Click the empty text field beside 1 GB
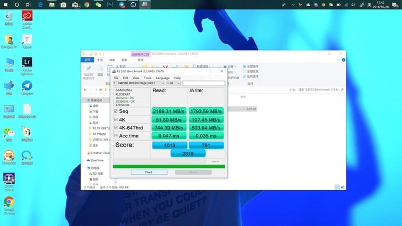 tap(204, 83)
